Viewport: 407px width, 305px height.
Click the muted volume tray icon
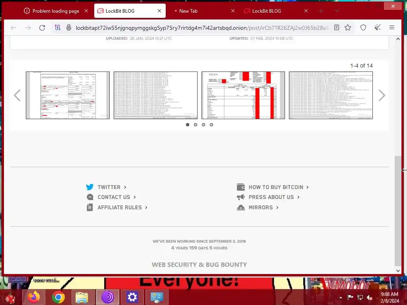point(370,297)
